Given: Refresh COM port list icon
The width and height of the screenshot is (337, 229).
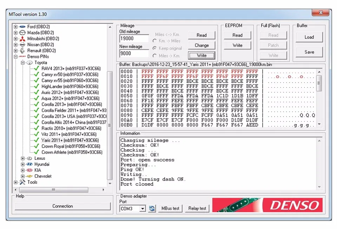Looking at the screenshot, I should tap(152, 208).
